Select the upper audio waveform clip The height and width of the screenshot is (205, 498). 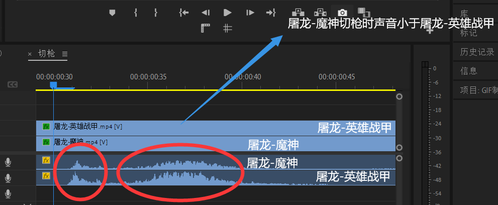[x=216, y=162]
